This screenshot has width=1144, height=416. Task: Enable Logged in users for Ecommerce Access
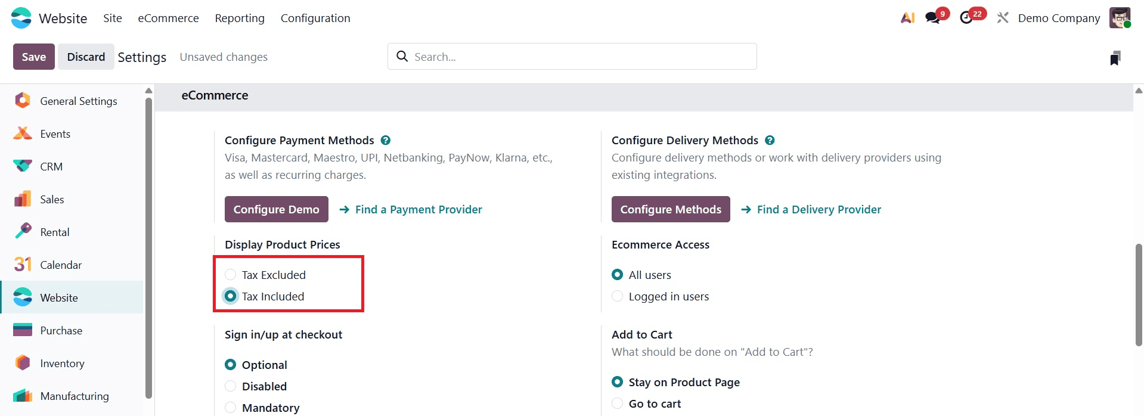pyautogui.click(x=617, y=296)
